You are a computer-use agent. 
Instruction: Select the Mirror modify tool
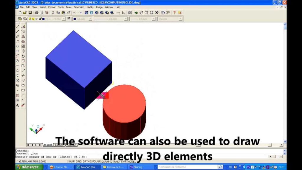23,36
